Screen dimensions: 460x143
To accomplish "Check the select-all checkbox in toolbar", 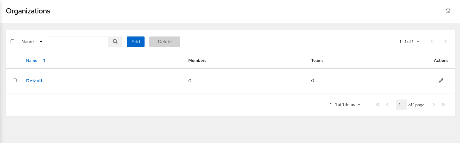I will click(12, 41).
